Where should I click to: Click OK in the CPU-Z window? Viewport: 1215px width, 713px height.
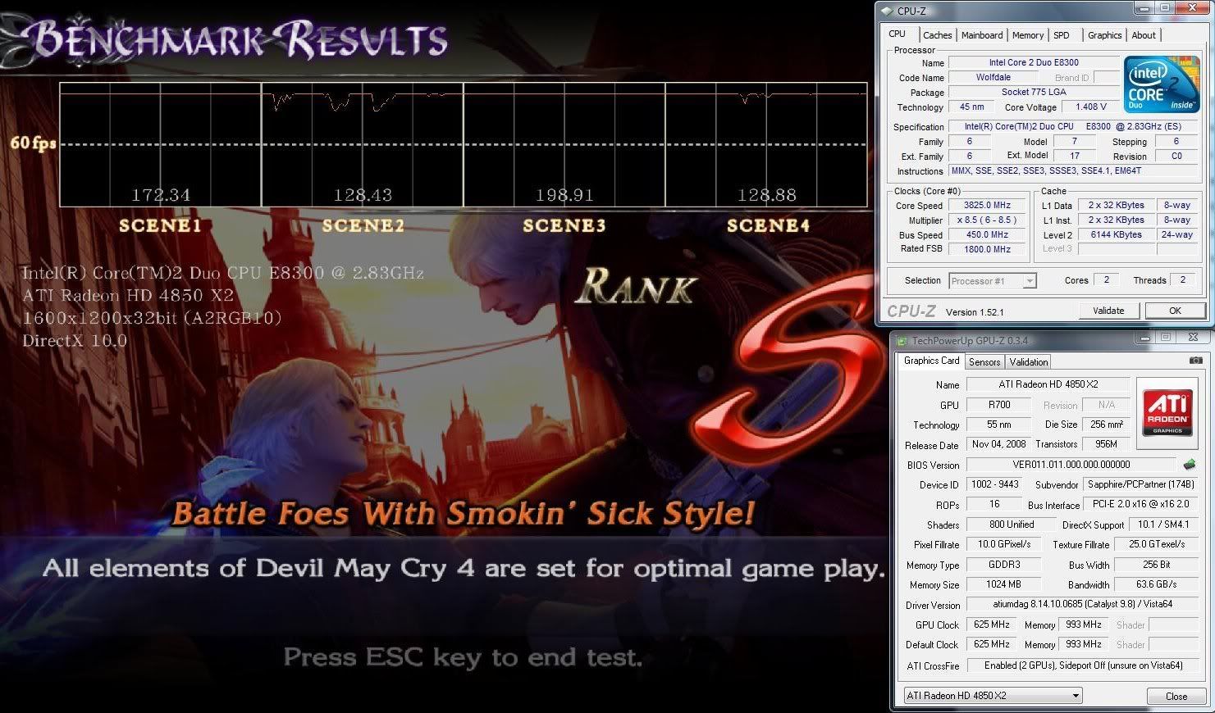tap(1176, 311)
